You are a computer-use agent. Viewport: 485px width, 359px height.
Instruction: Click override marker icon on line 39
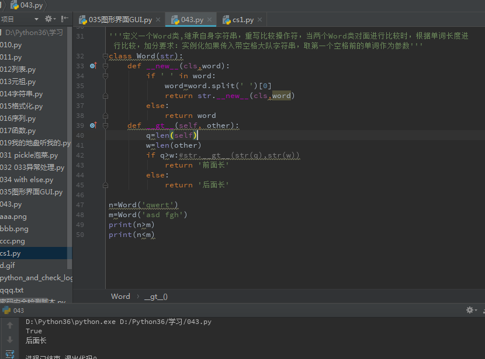(x=93, y=126)
